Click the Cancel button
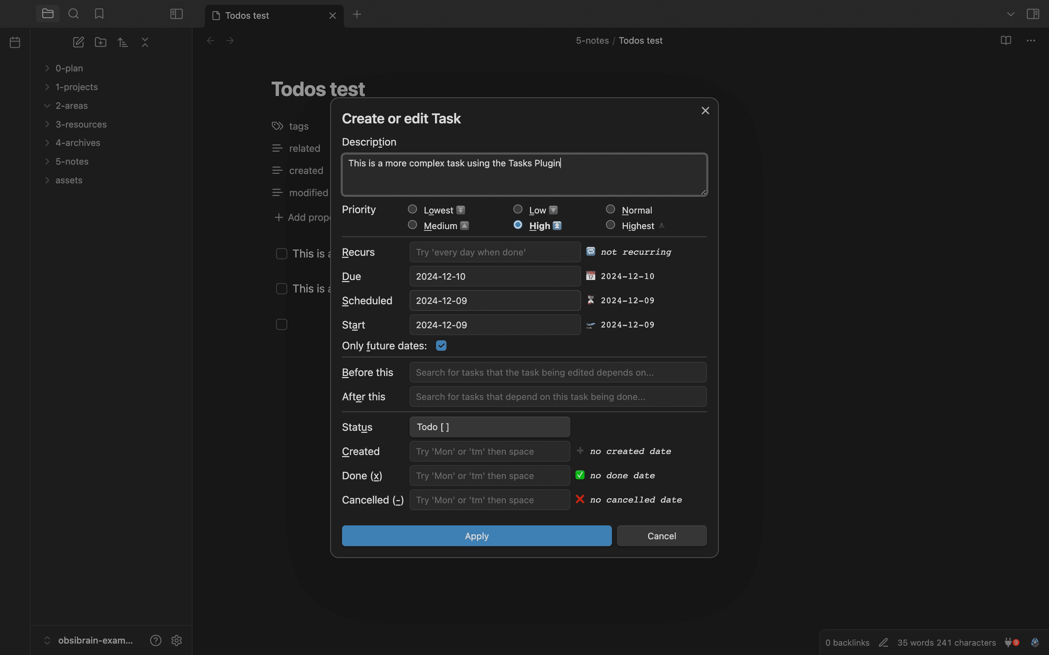 pyautogui.click(x=662, y=536)
